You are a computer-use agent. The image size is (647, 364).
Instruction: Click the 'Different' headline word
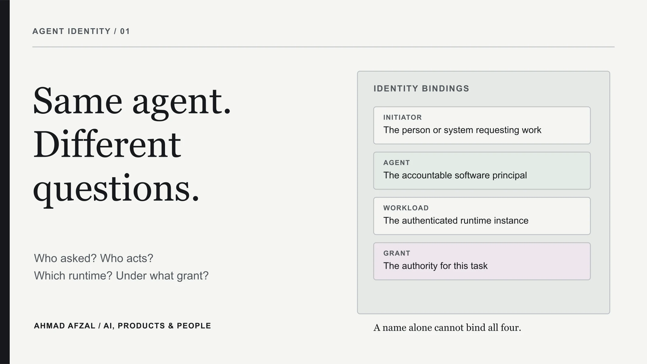[x=107, y=145]
